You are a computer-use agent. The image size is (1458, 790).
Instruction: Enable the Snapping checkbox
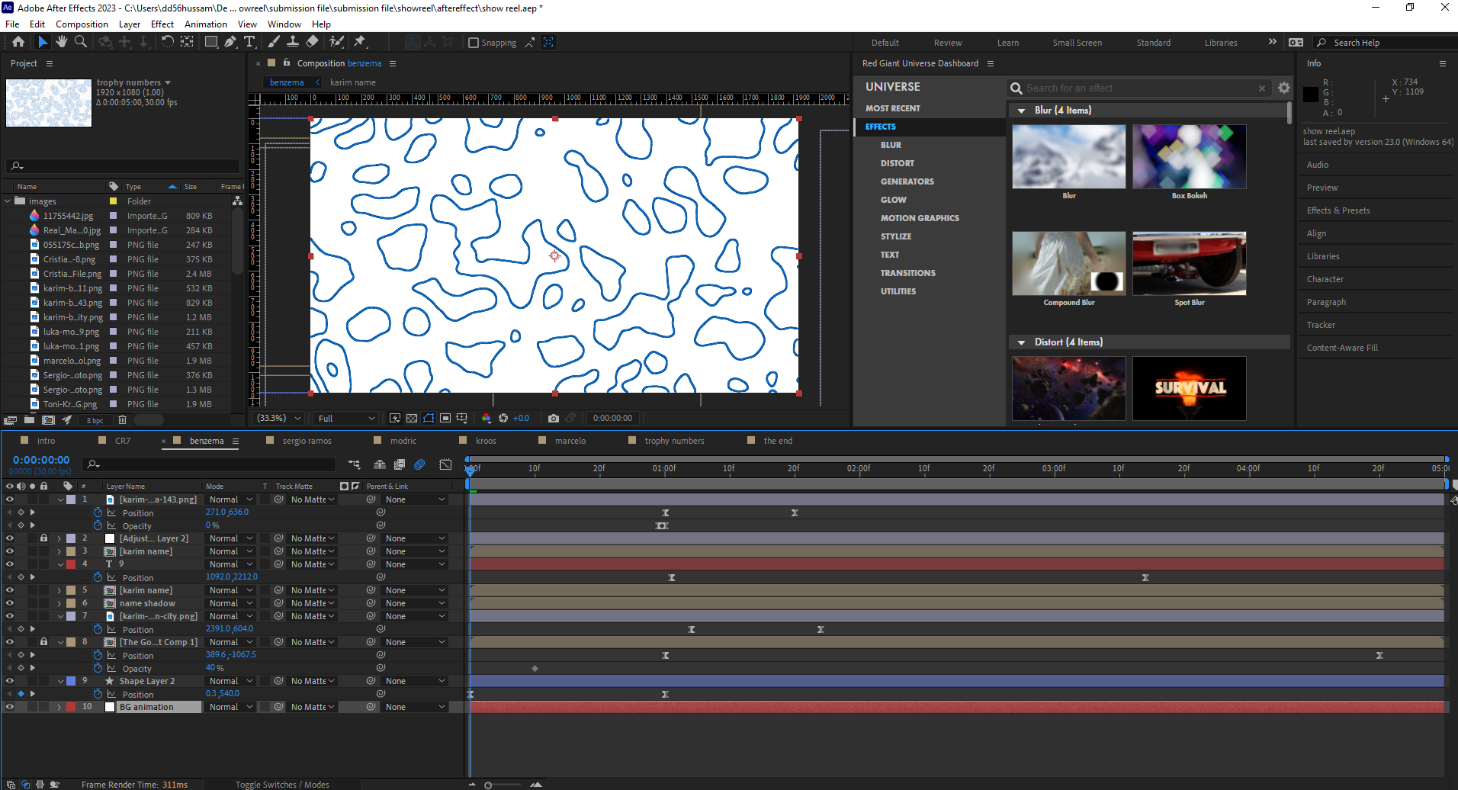pyautogui.click(x=474, y=43)
